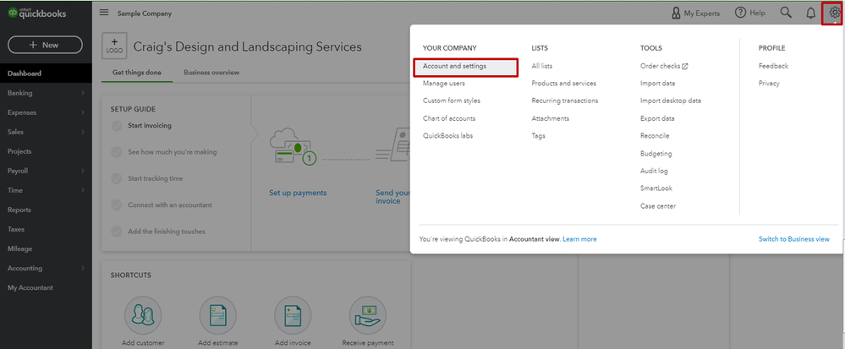Click the search magnifier icon
The image size is (845, 349).
[786, 13]
